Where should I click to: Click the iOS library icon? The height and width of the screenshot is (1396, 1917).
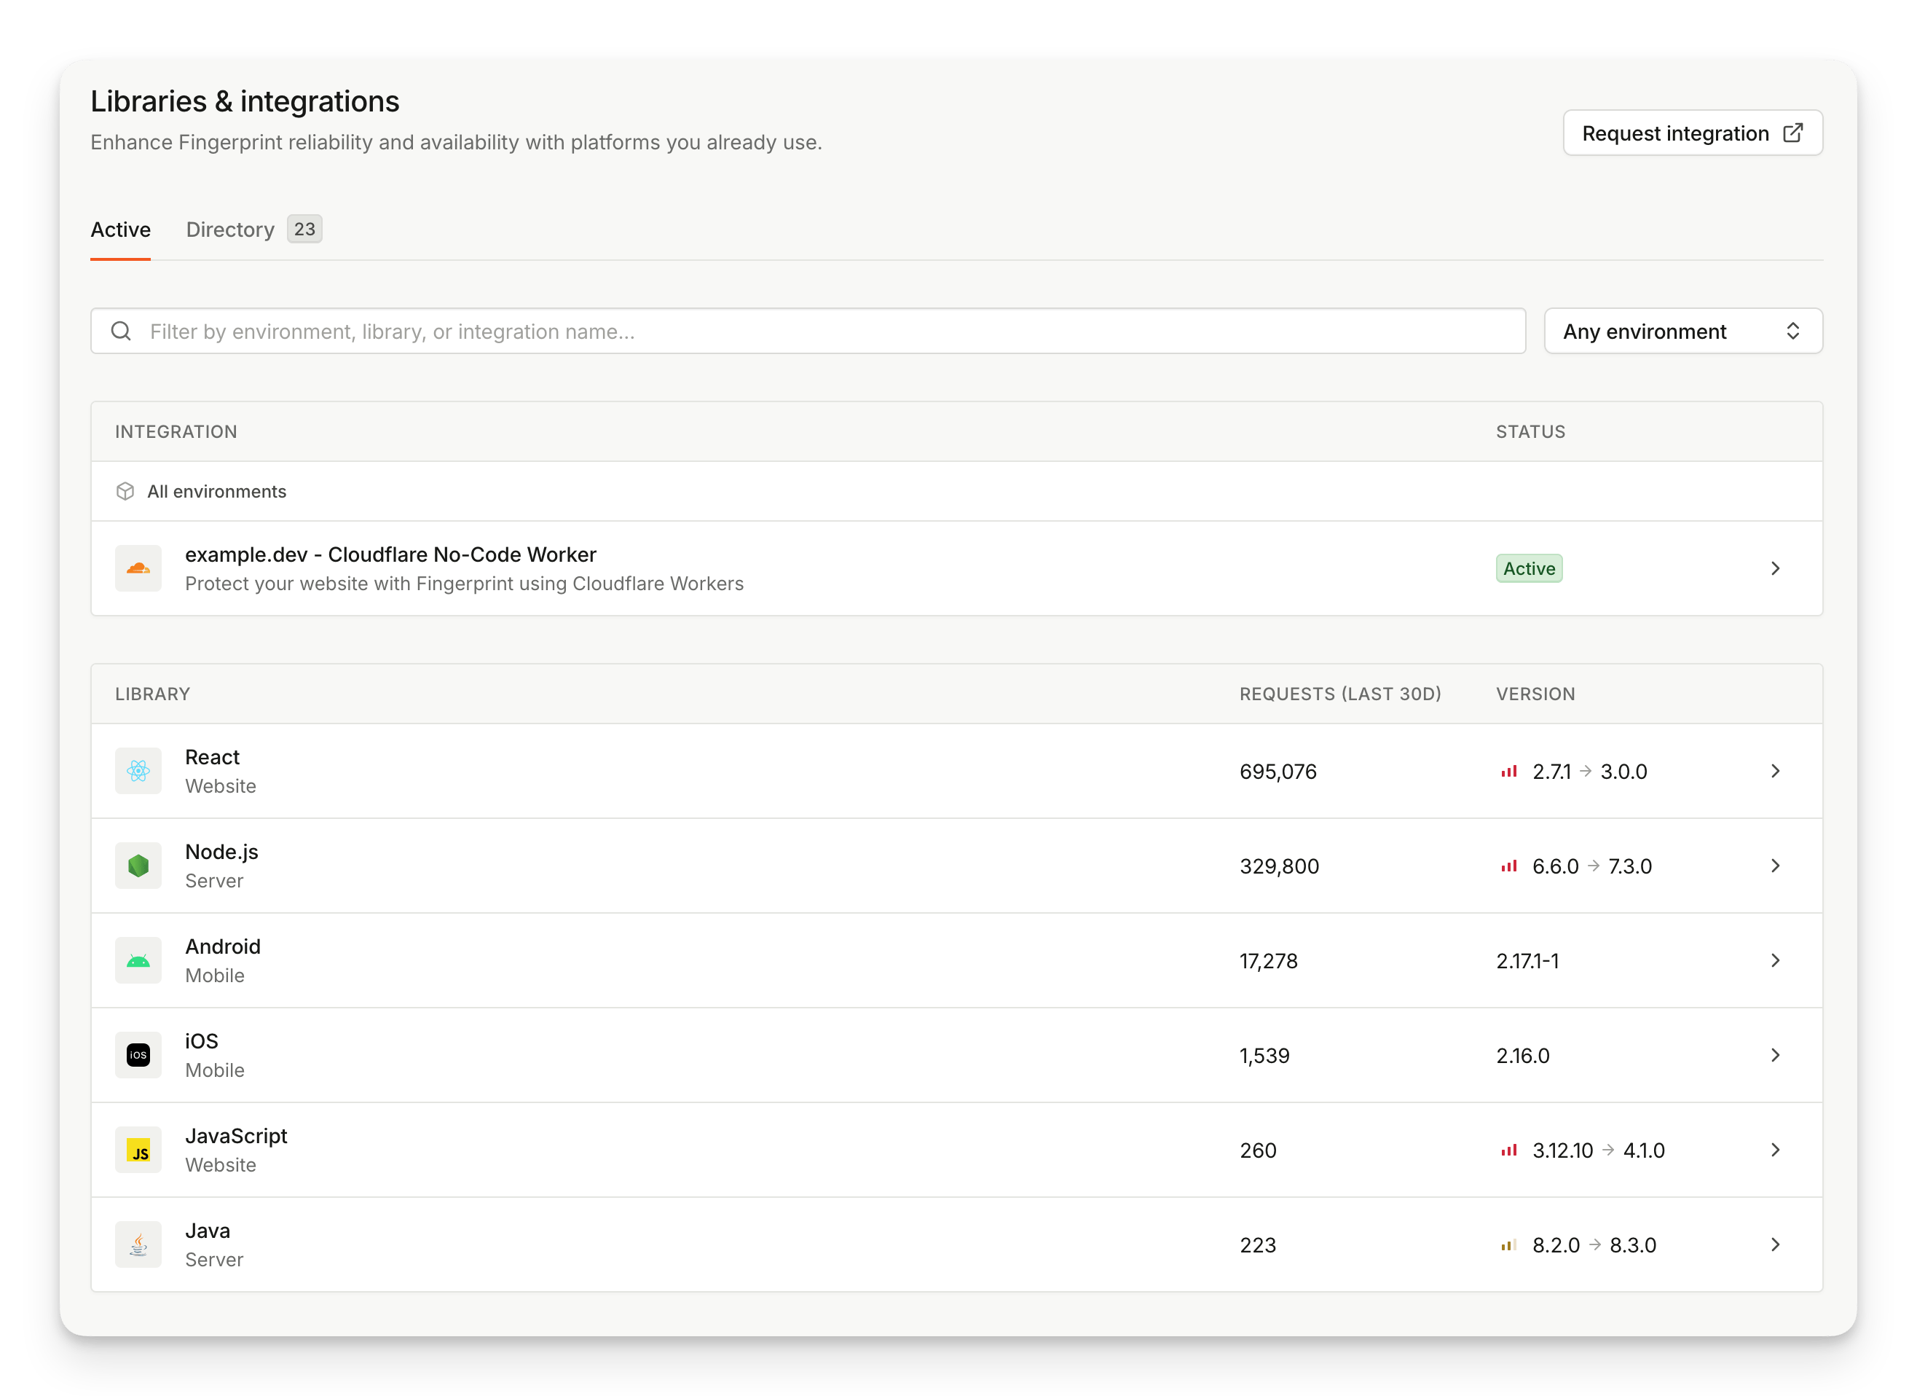[x=138, y=1055]
